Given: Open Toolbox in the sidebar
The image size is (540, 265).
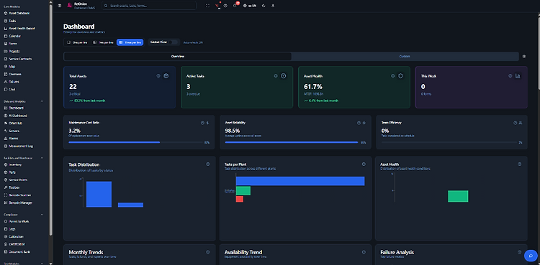Looking at the screenshot, I should 12,187.
